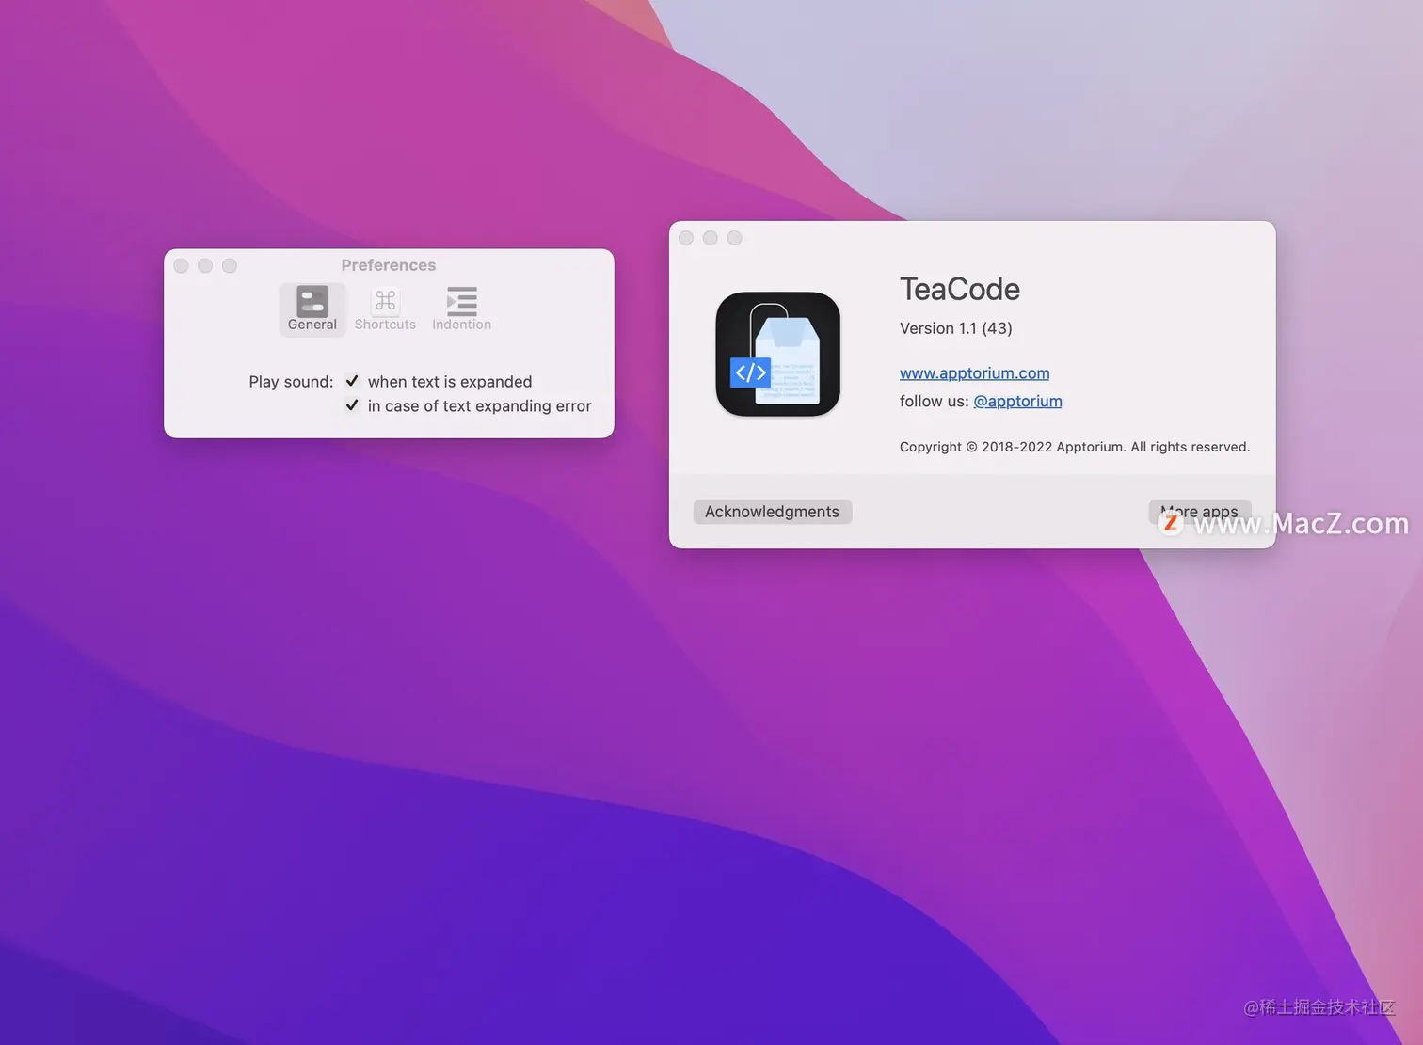This screenshot has width=1423, height=1045.
Task: Click the TeaCode title text
Action: pyautogui.click(x=959, y=289)
